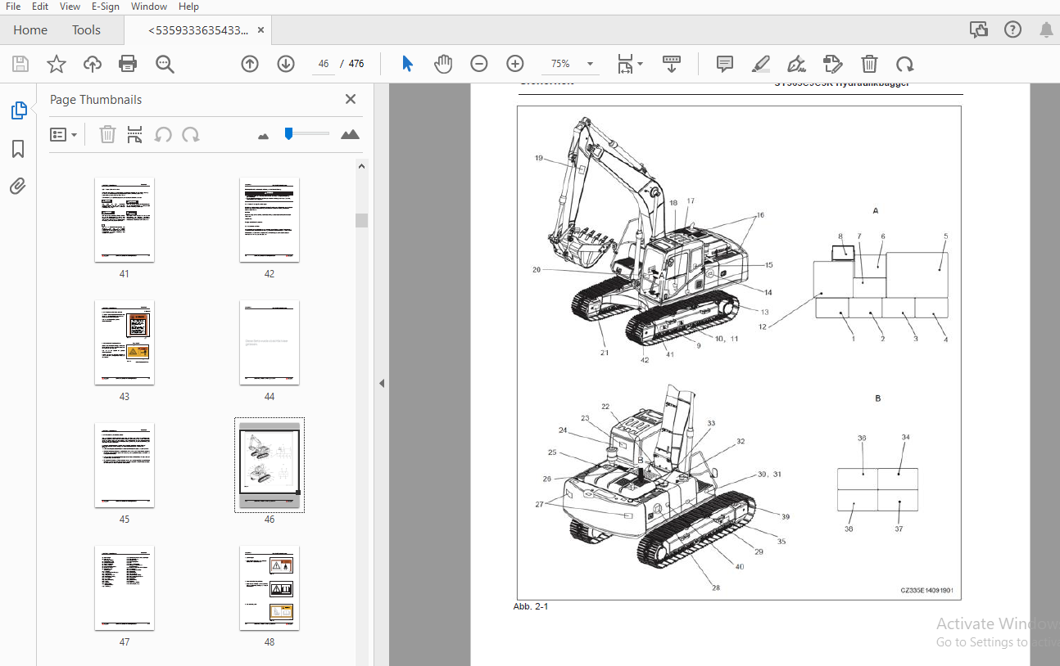Open the page fit options dropdown arrow

click(x=641, y=64)
